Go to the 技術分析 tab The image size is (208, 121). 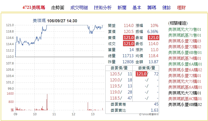[x=103, y=7]
